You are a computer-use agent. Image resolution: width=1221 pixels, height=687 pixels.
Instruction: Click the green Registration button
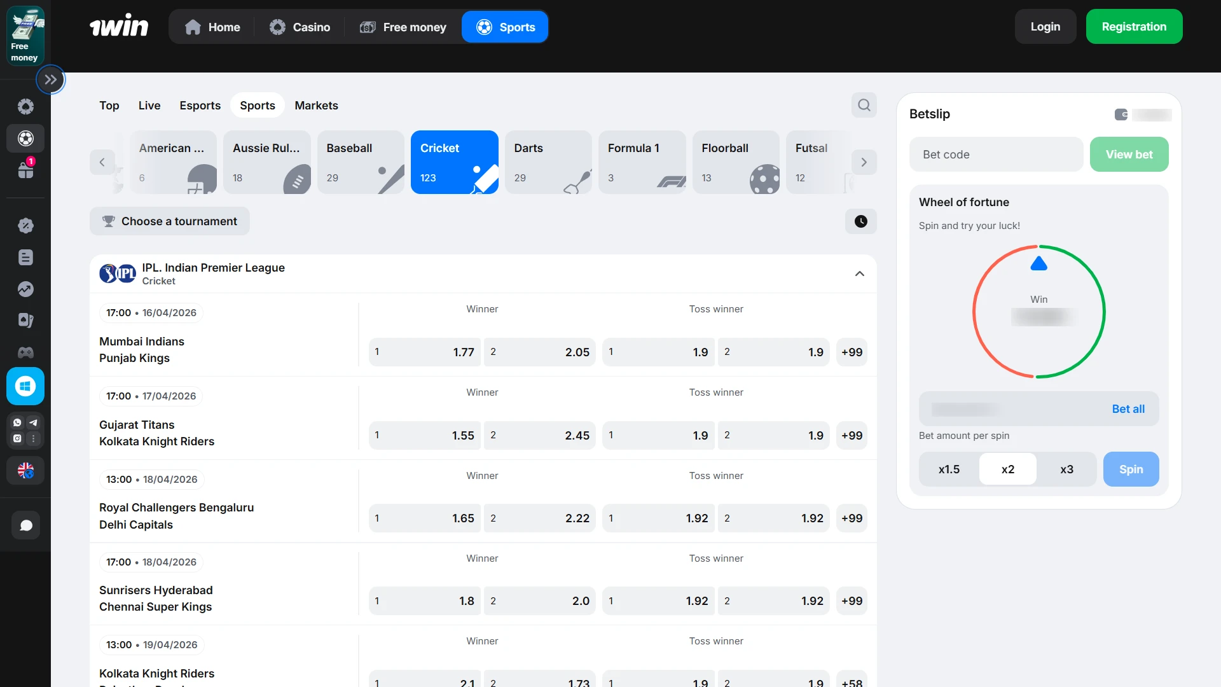1134,27
